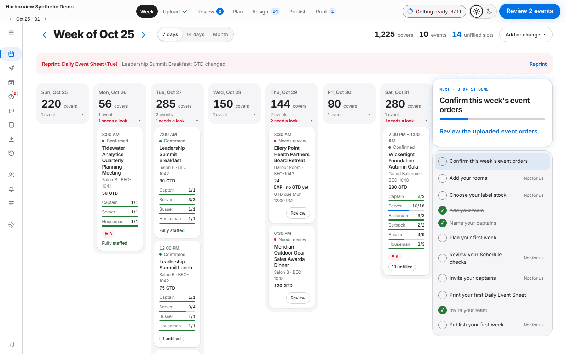566x354 pixels.
Task: Click the counter-clockwise arrow sidebar icon
Action: [x=11, y=153]
